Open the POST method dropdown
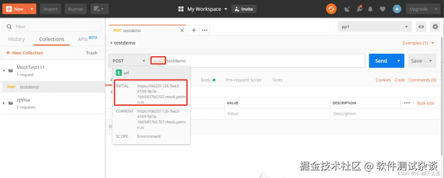This screenshot has height=178, width=444. click(x=129, y=61)
